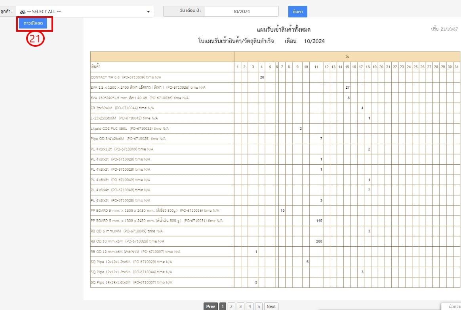Focus the month/year field showing 10/2024
The height and width of the screenshot is (310, 461).
[242, 11]
